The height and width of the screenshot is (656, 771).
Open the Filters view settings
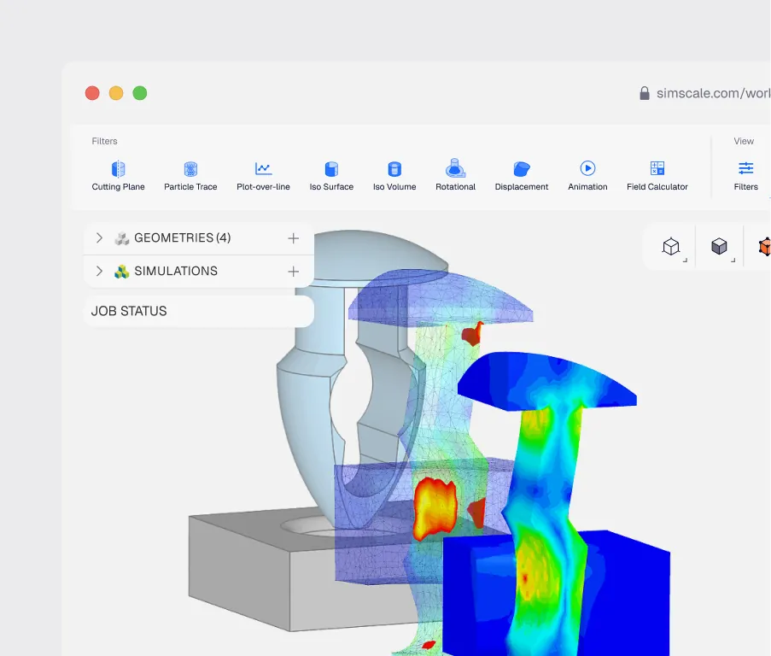[746, 176]
